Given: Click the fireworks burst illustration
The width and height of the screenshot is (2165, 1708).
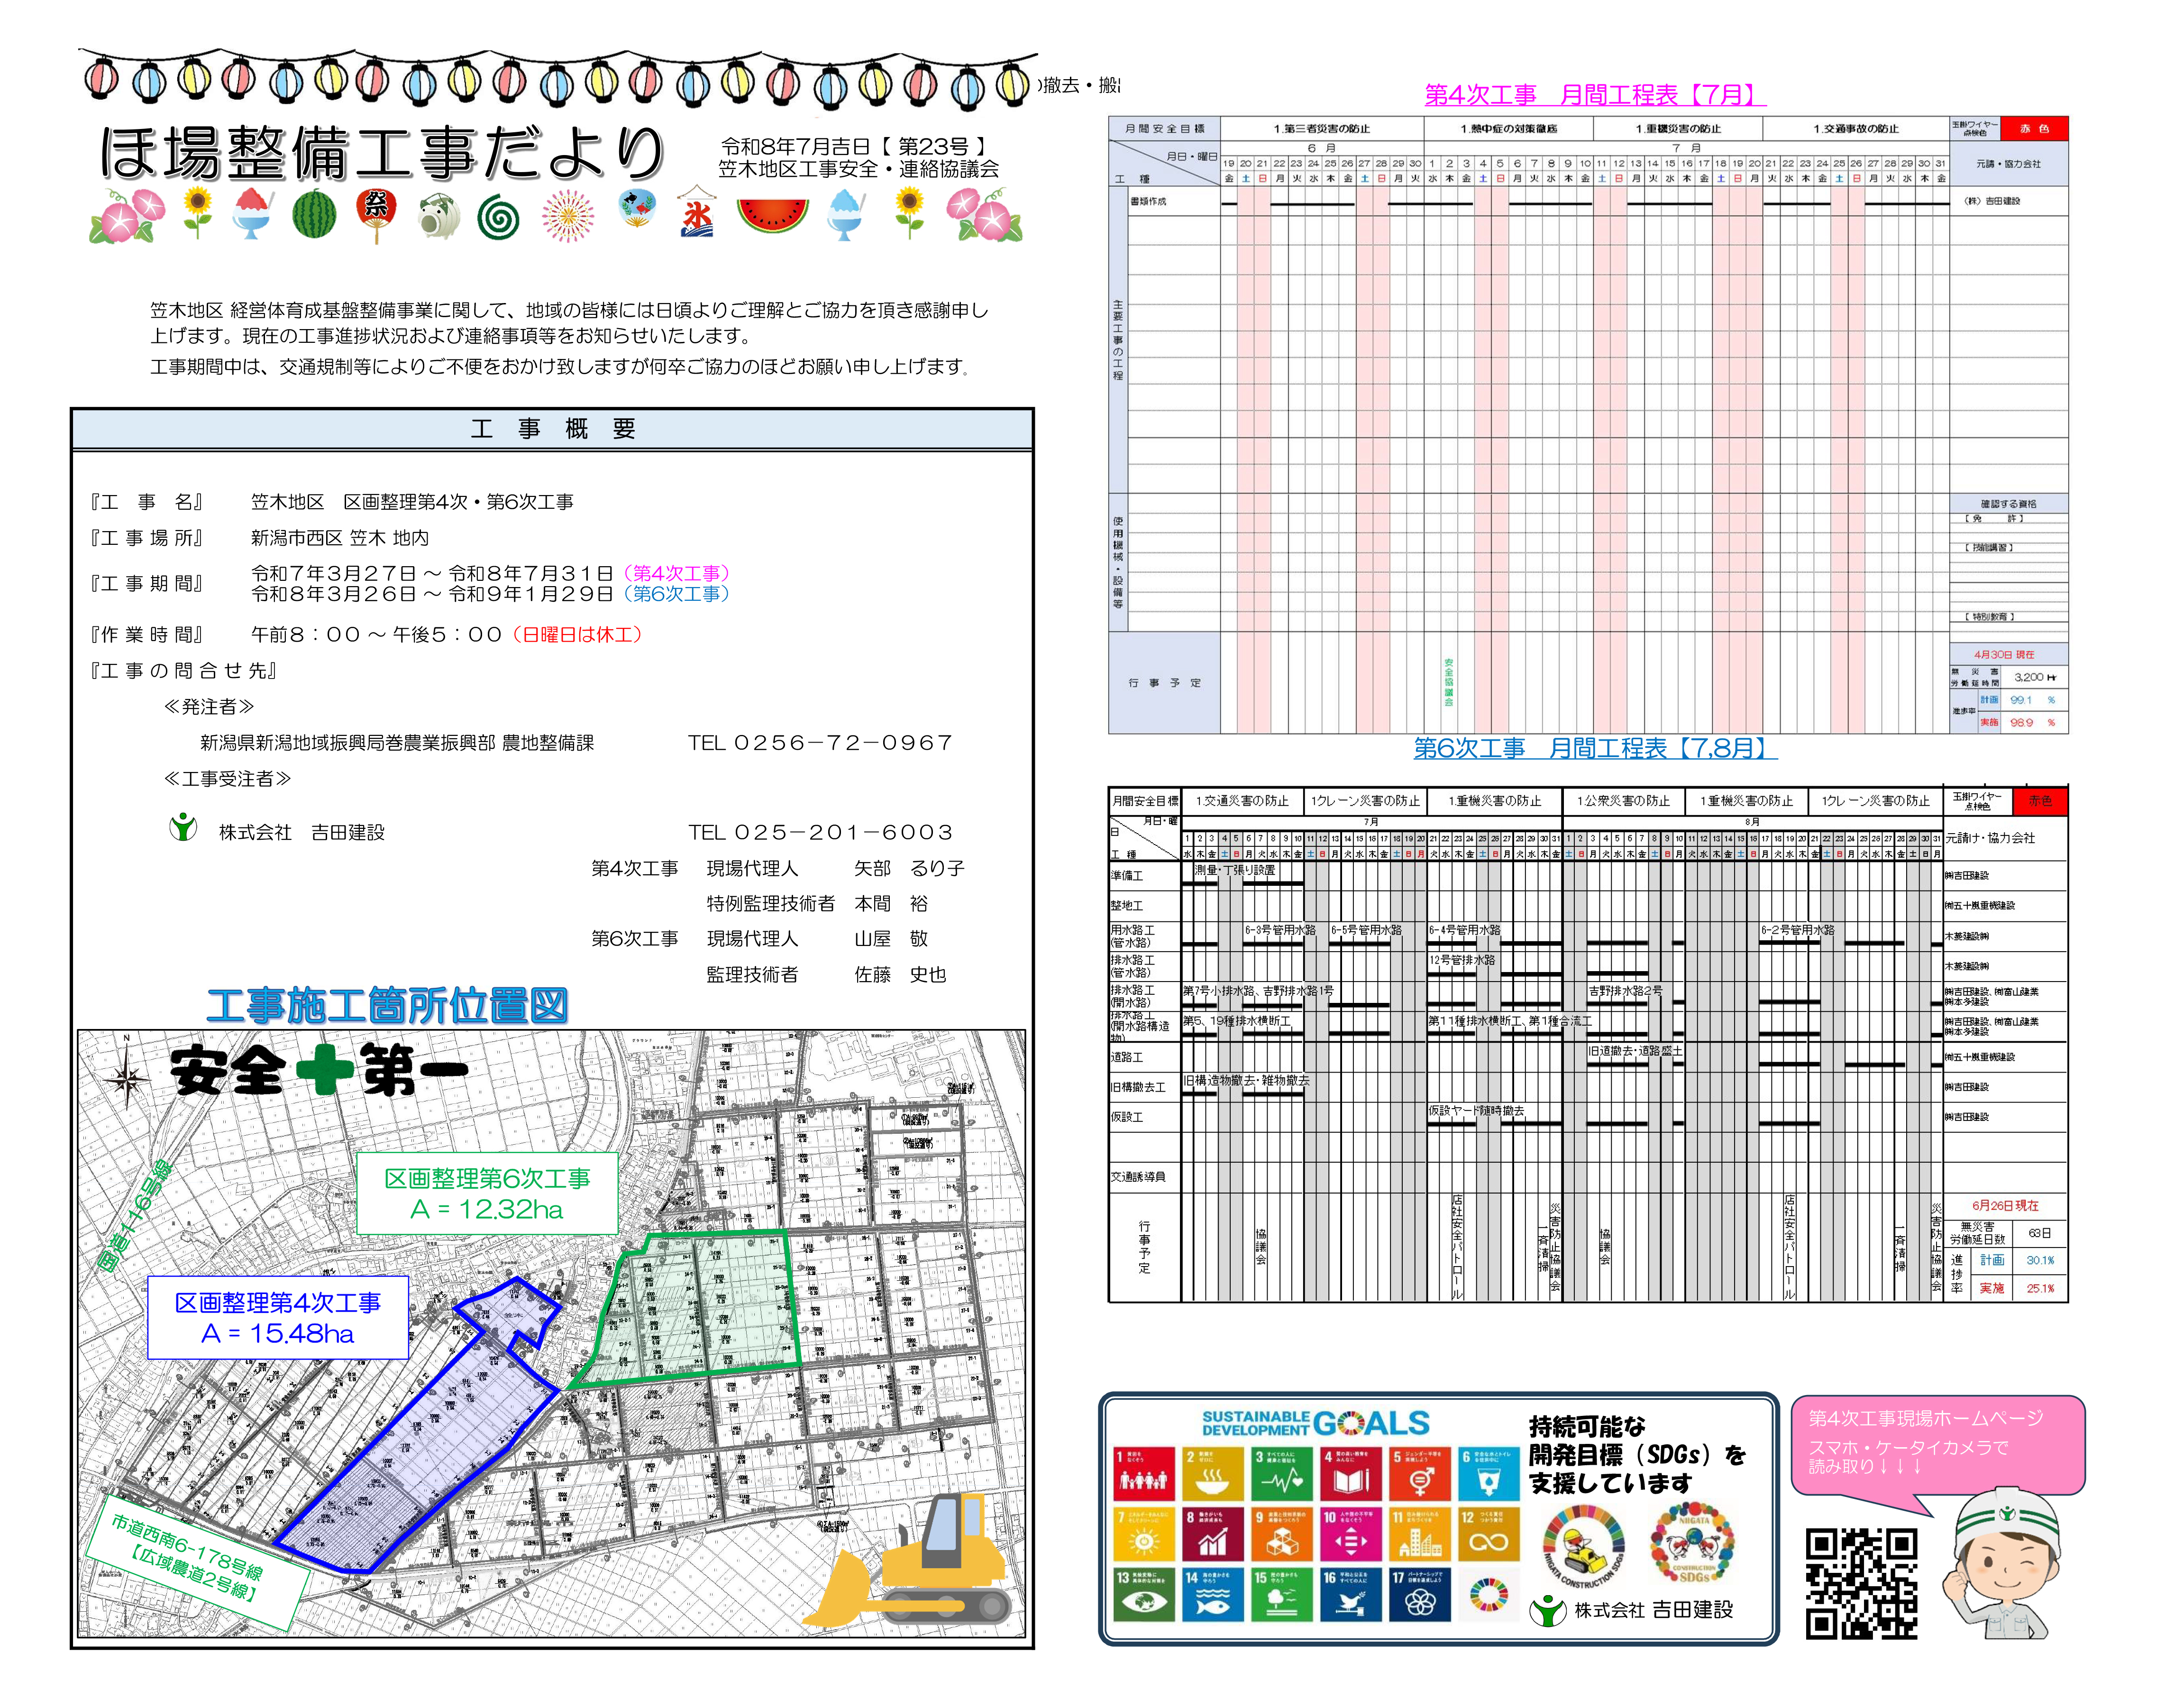Looking at the screenshot, I should click(568, 216).
